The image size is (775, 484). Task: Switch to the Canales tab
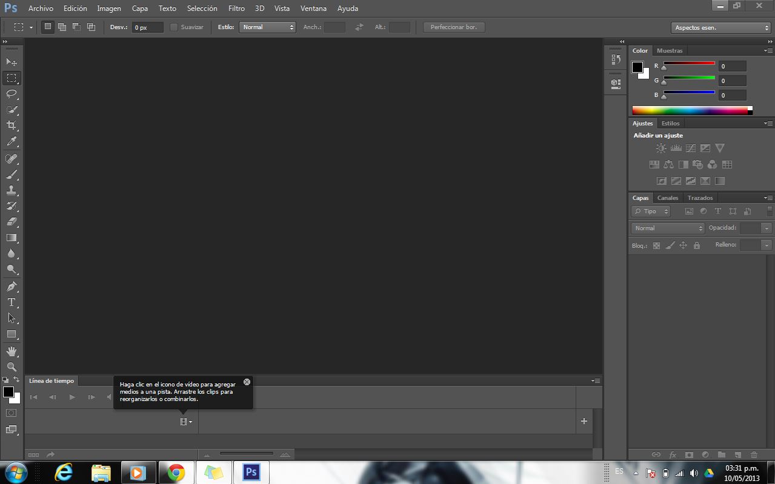coord(668,198)
